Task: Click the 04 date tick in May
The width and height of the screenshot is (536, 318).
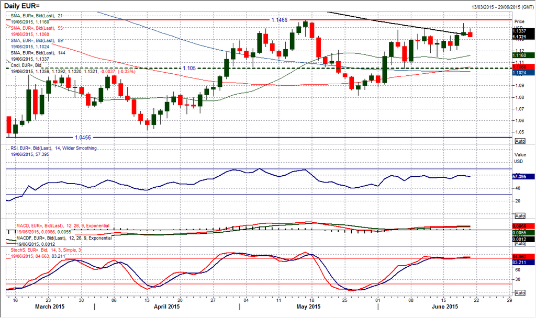Action: pyautogui.click(x=246, y=300)
